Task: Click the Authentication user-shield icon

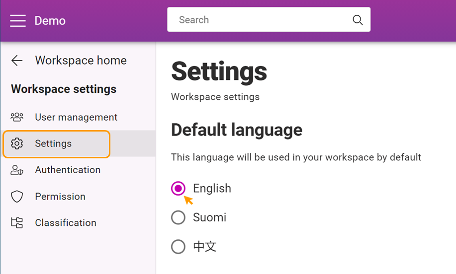Action: 17,170
